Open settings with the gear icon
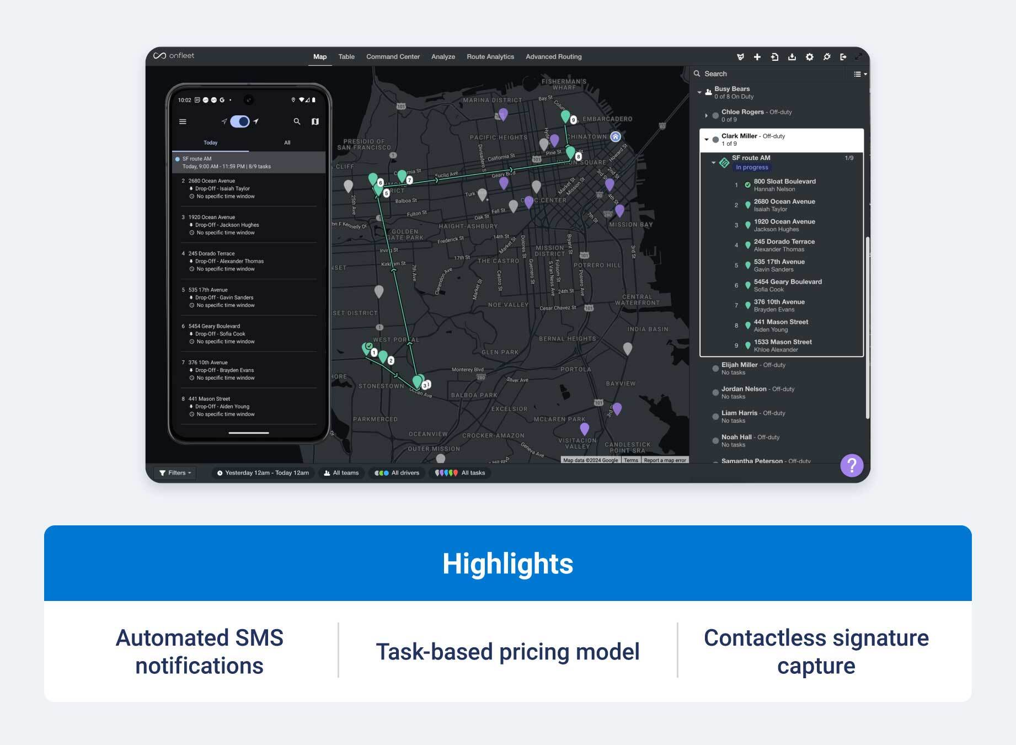 [809, 57]
